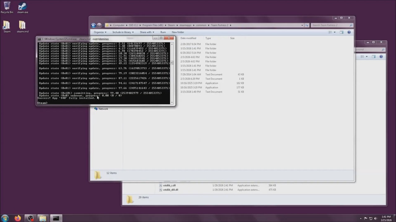Click the common breadcrumb segment
This screenshot has width=396, height=222.
(201, 25)
